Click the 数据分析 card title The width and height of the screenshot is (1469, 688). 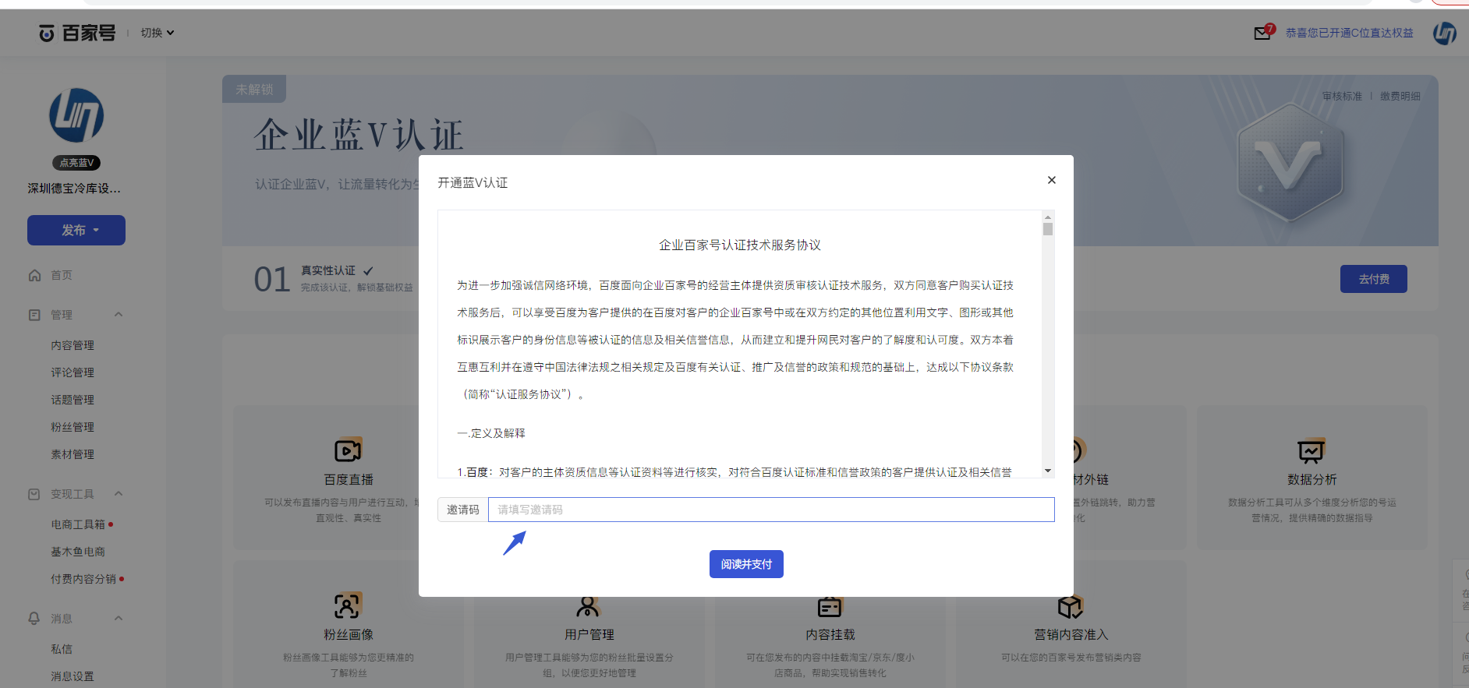click(1311, 479)
